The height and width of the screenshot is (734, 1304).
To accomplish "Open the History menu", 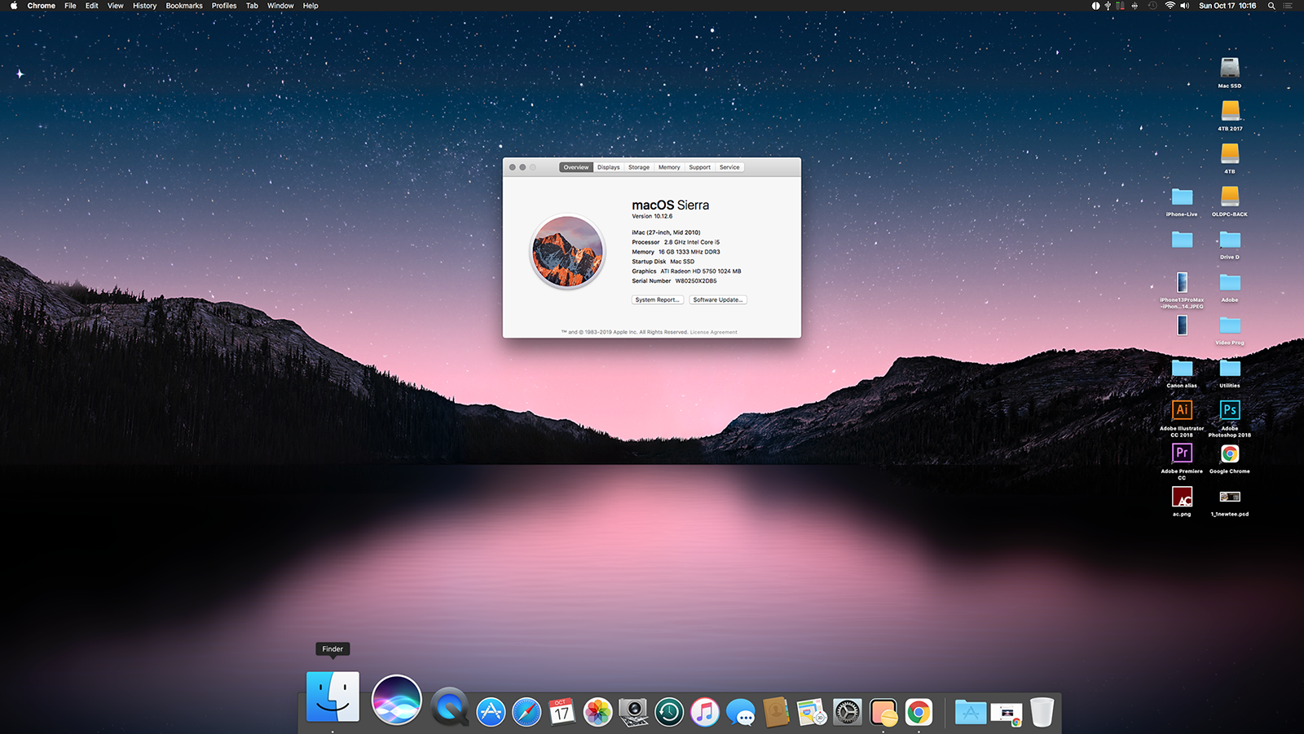I will [144, 6].
